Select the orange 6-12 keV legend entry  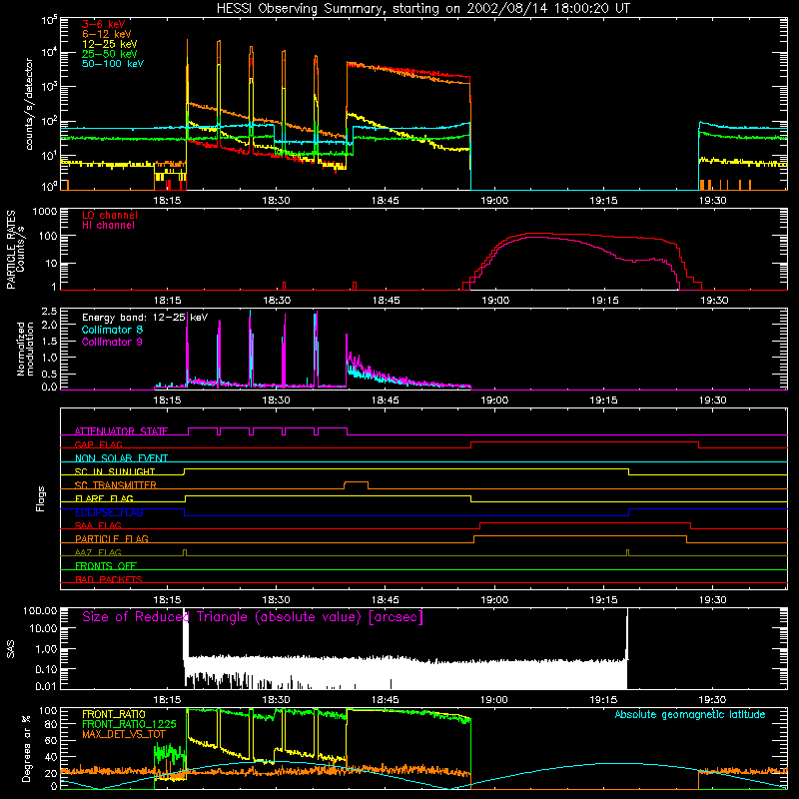pyautogui.click(x=107, y=34)
